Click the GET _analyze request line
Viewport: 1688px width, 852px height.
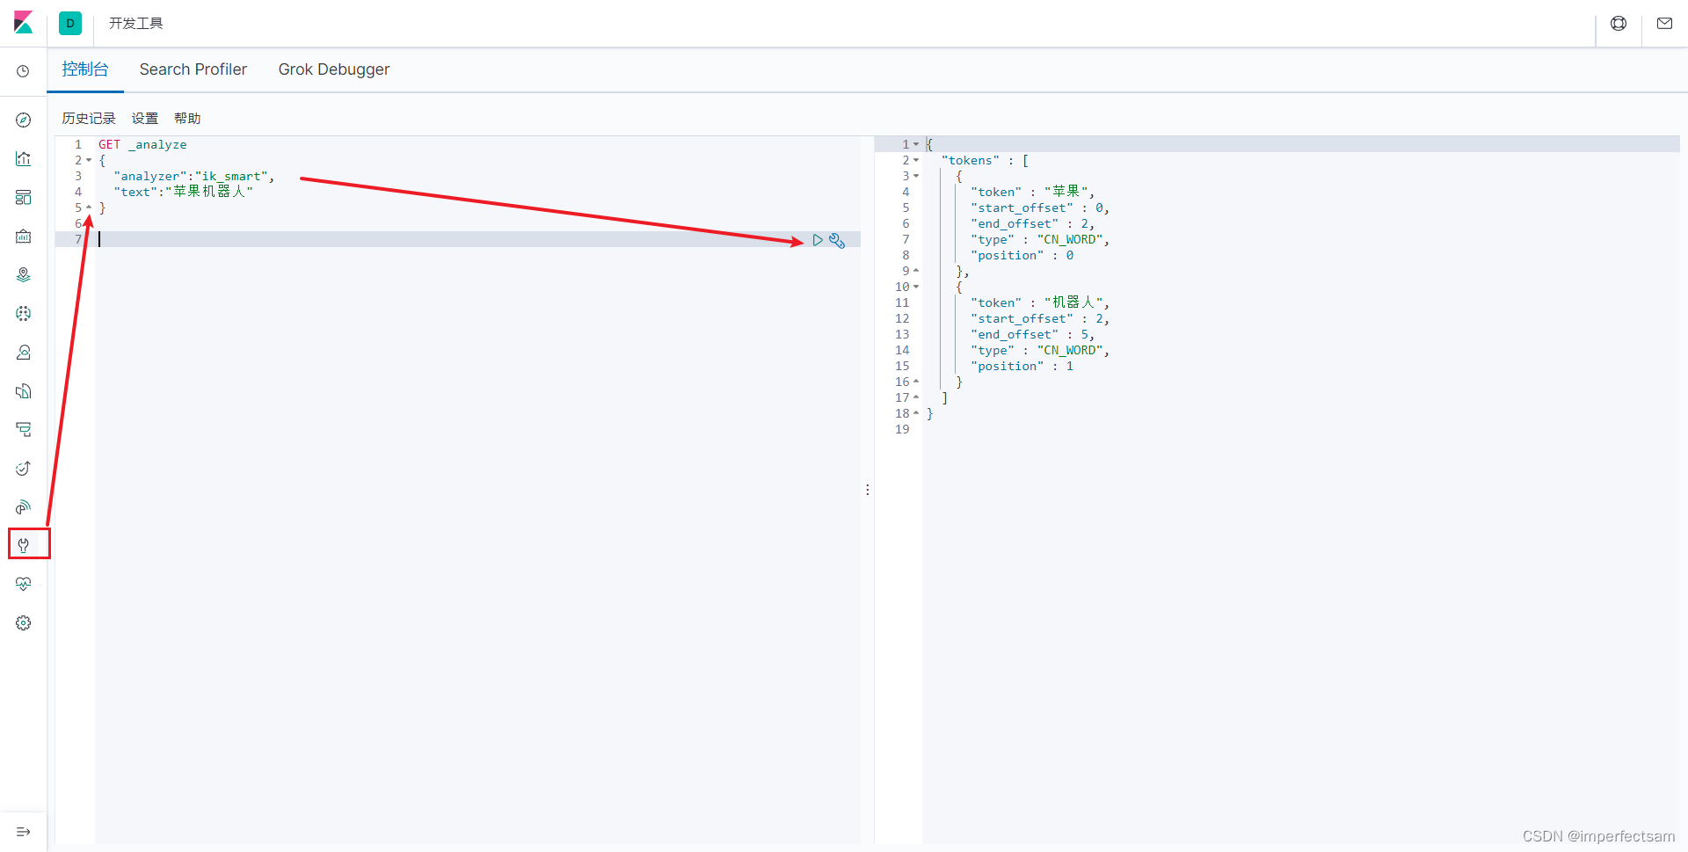142,144
